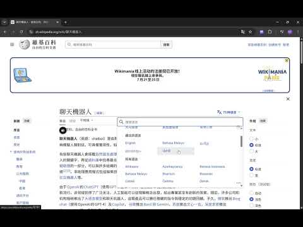303x227 pixels.
Task: Choose Afrikaans from all languages
Action: [x=132, y=166]
